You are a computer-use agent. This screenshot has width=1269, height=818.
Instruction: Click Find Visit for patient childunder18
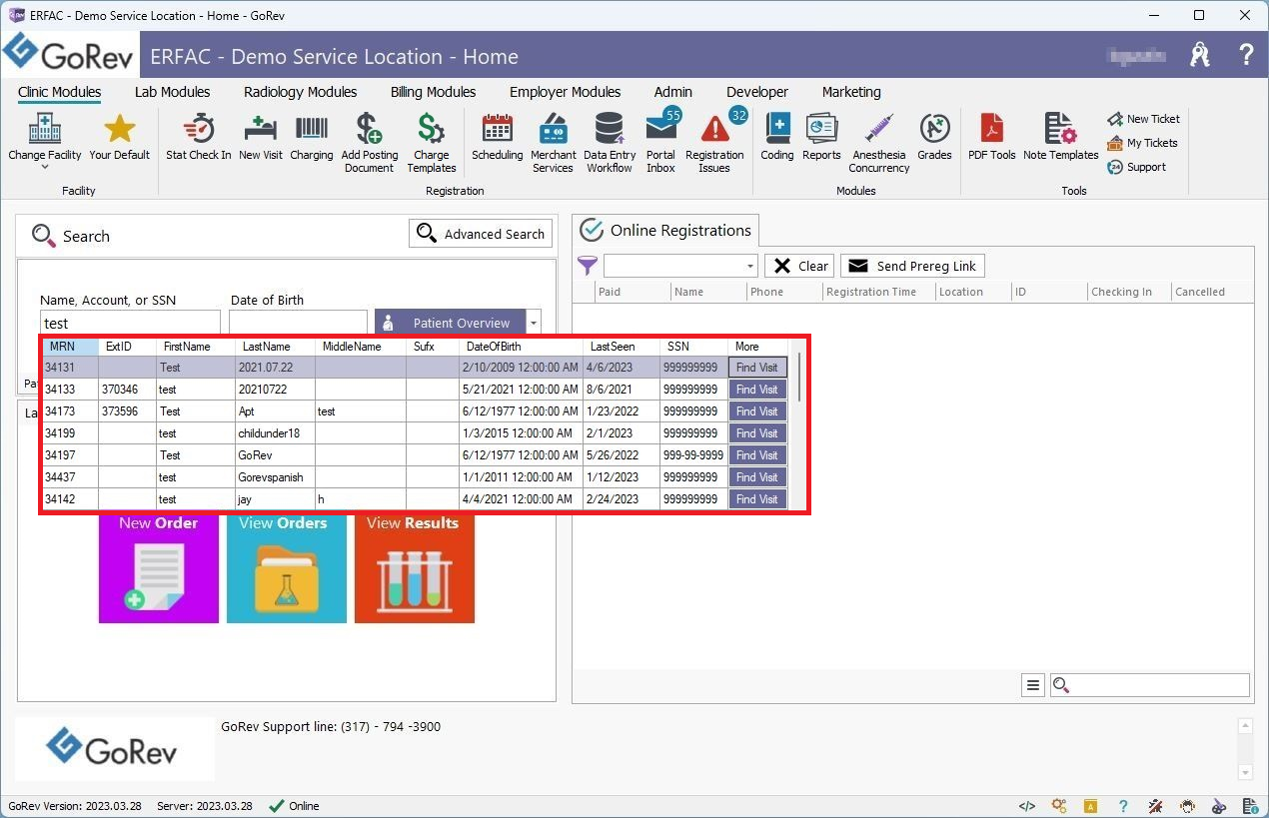[x=757, y=433]
